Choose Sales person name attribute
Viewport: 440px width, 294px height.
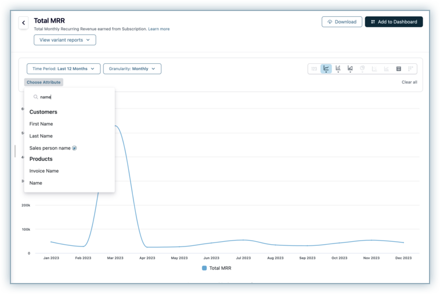click(x=50, y=148)
